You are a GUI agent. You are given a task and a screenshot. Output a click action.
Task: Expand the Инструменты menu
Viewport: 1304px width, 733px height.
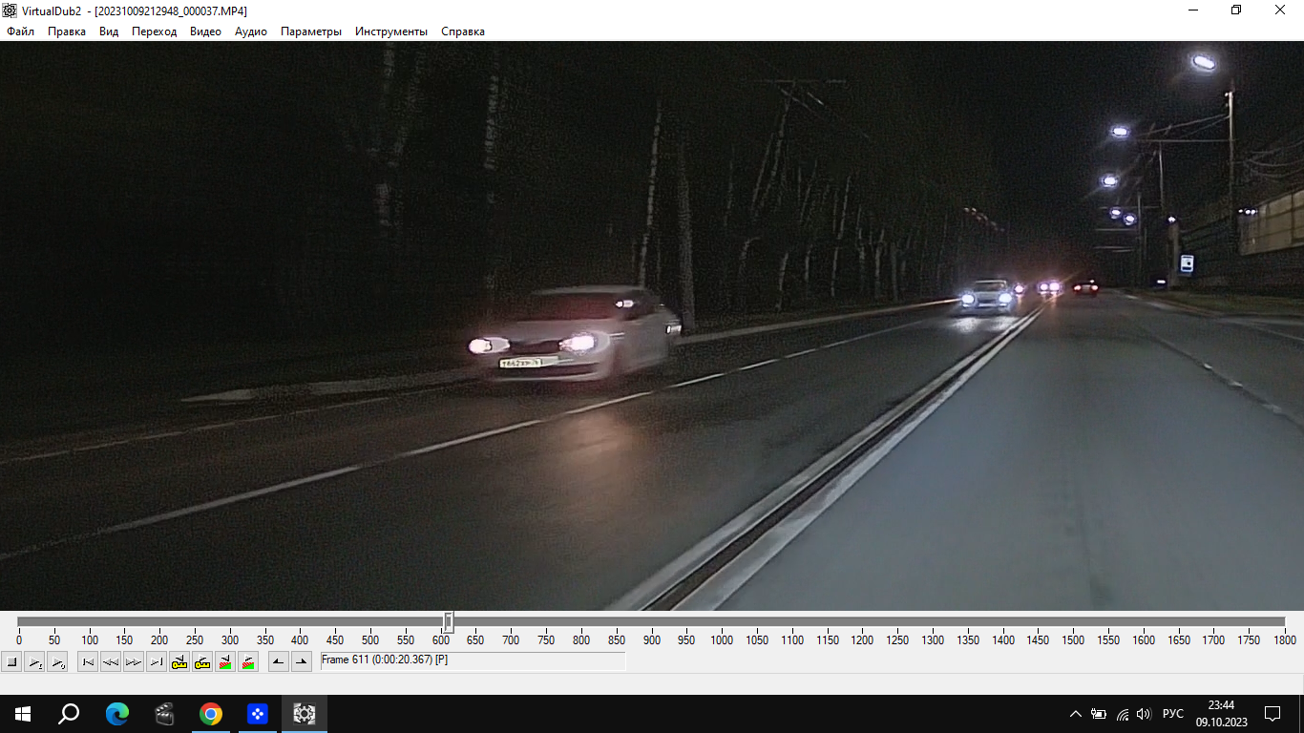(x=390, y=31)
